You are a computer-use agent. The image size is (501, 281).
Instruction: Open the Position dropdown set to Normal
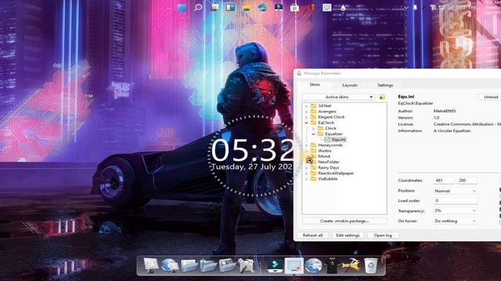coord(456,190)
